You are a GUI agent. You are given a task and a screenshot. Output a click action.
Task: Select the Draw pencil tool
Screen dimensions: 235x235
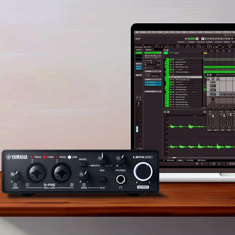pyautogui.click(x=208, y=39)
